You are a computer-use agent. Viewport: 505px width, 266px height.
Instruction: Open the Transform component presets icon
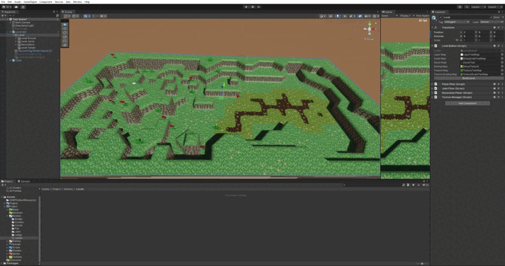coord(498,28)
